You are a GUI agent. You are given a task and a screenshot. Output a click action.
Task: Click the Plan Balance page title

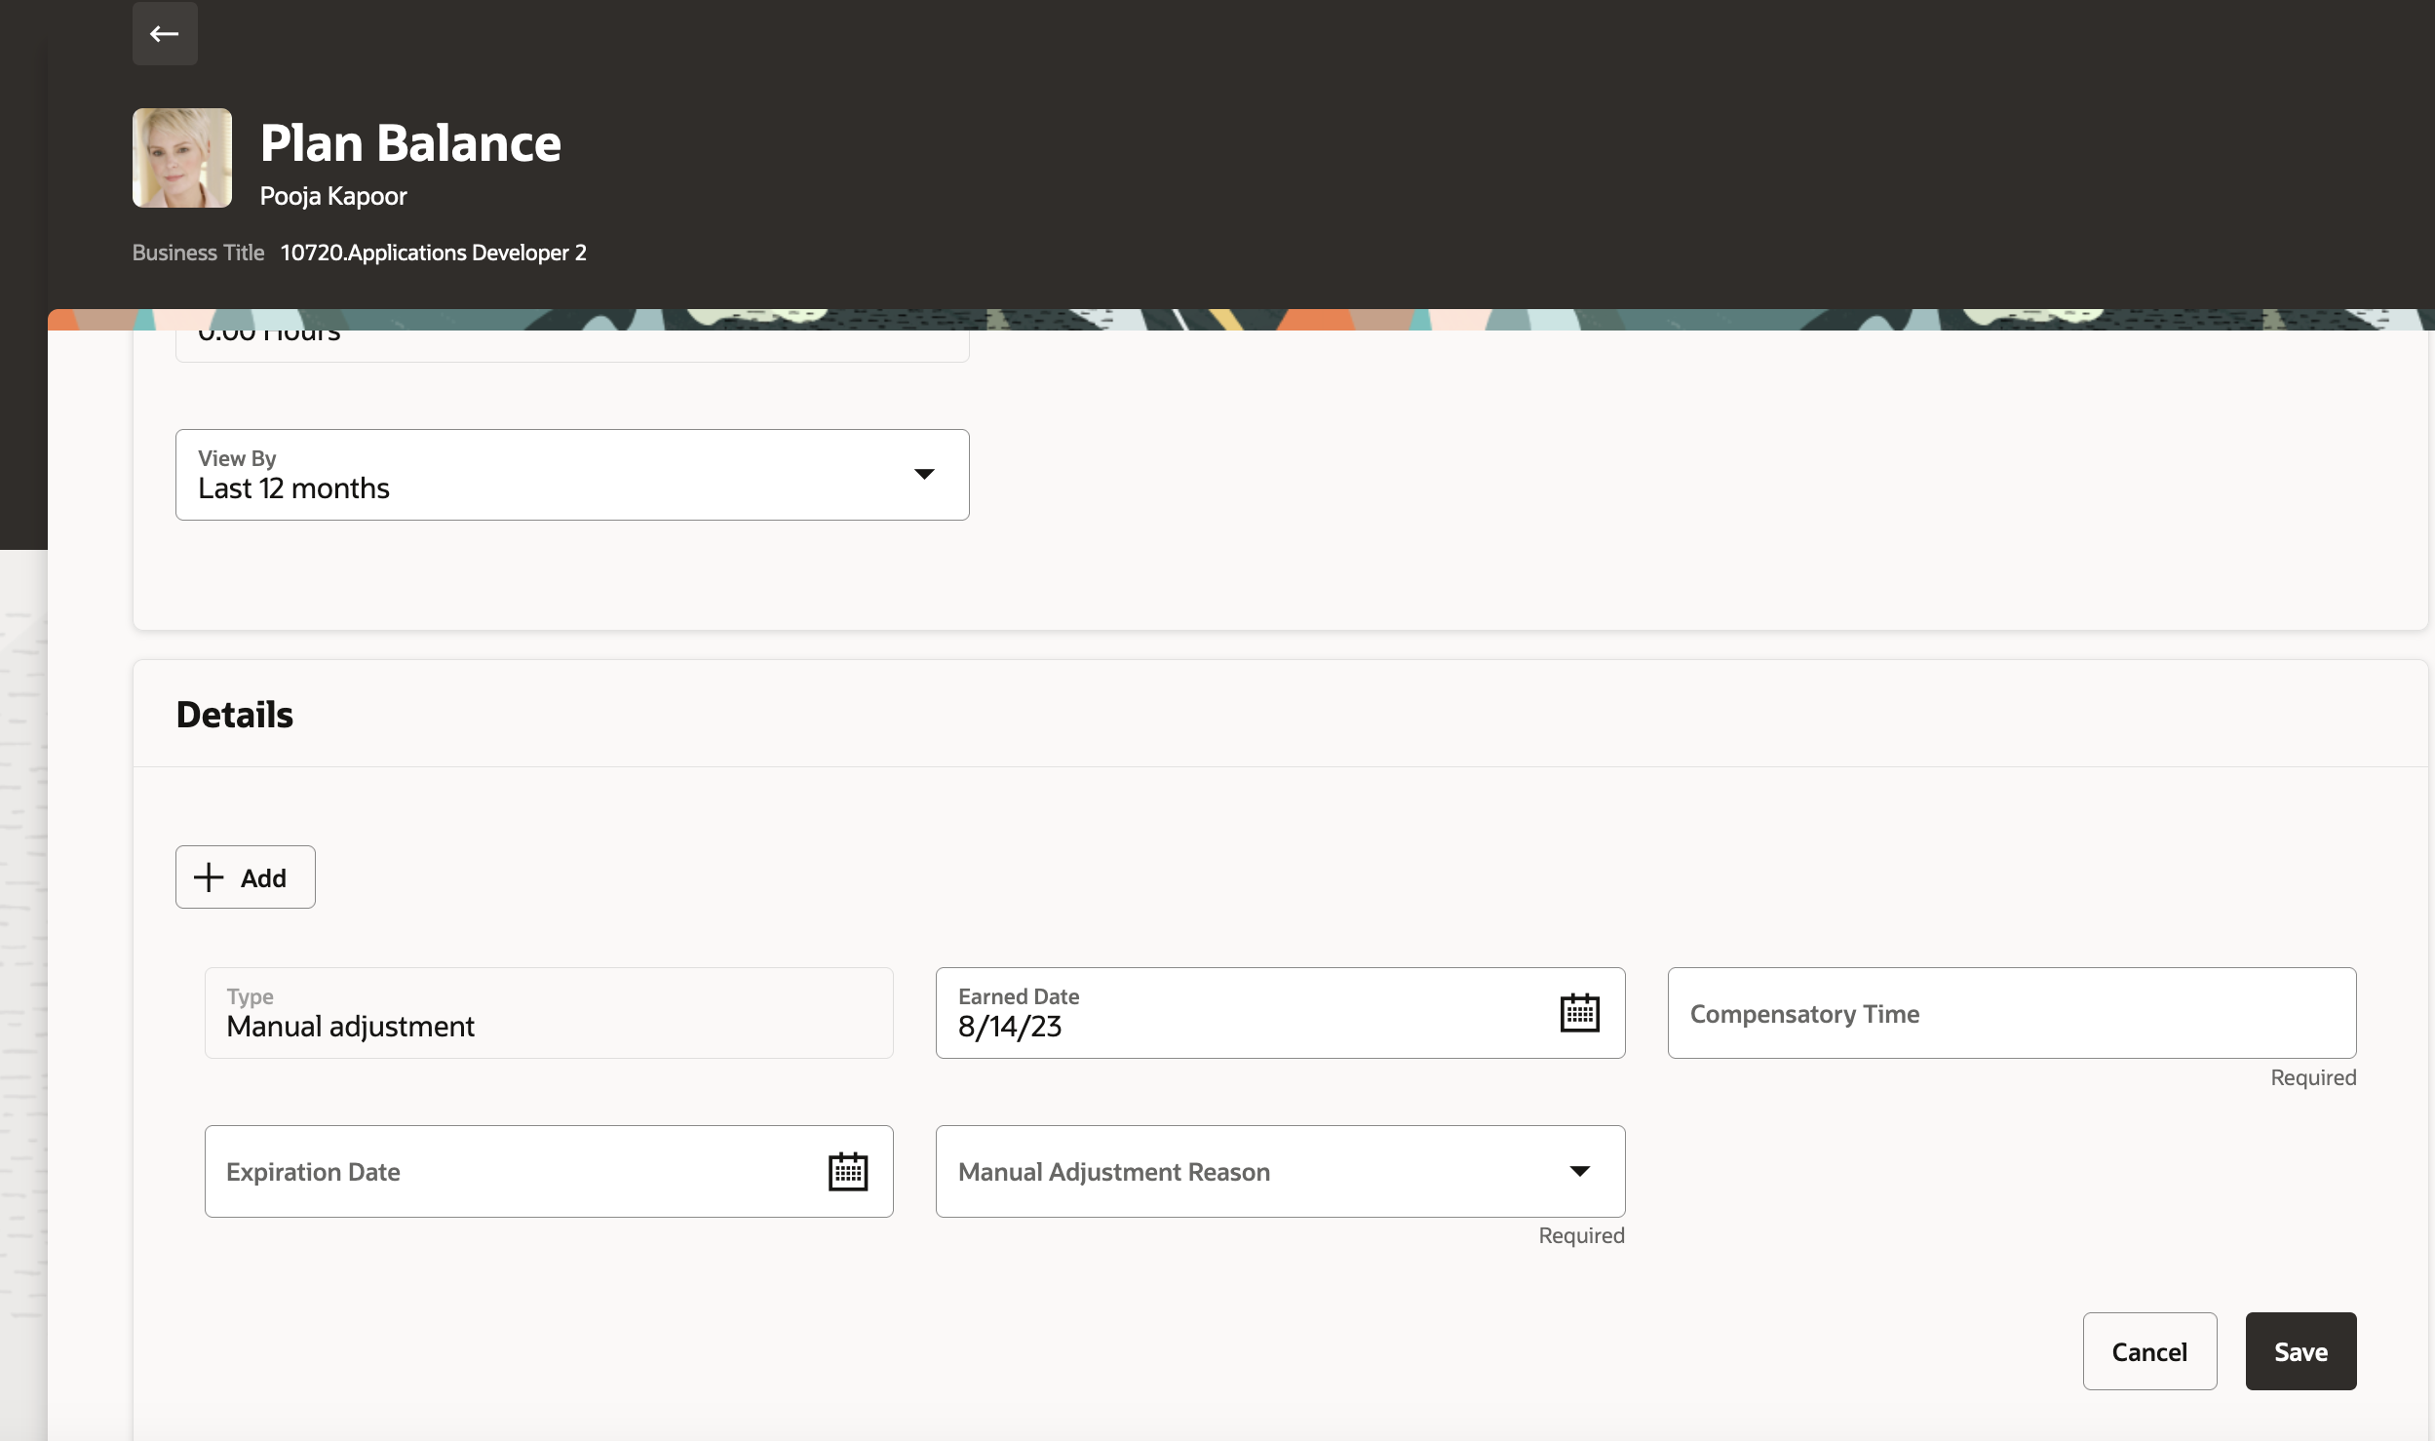pos(410,143)
